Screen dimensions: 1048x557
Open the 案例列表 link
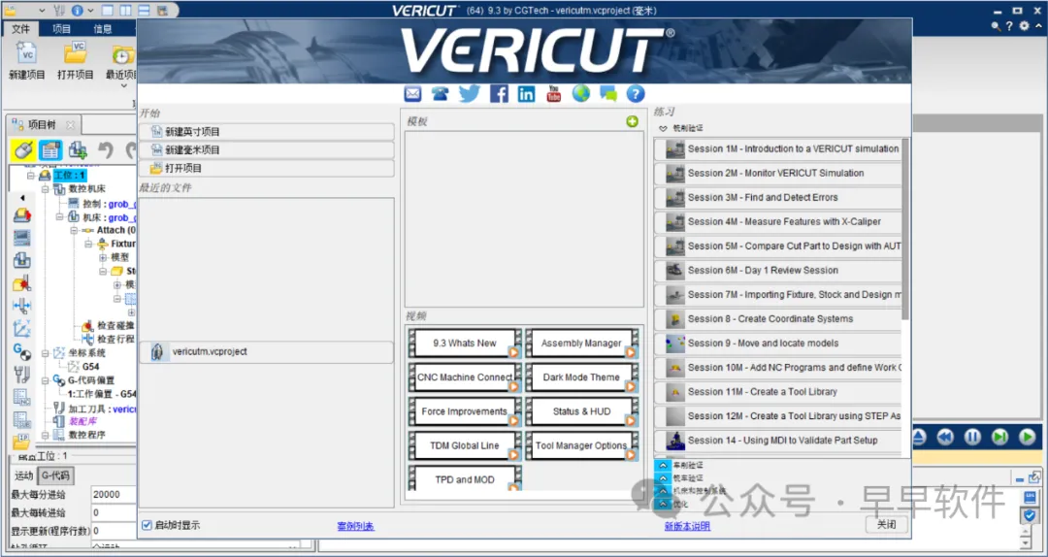click(355, 526)
